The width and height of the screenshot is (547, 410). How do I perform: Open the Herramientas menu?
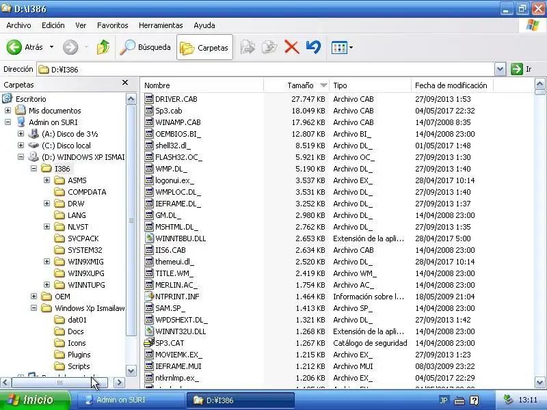pyautogui.click(x=161, y=25)
